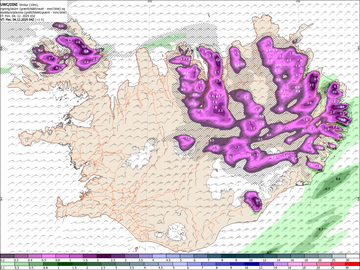The image size is (360, 270).
Task: Click the 2.3 snowfall value in the Eastfjords
Action: click(x=335, y=127)
